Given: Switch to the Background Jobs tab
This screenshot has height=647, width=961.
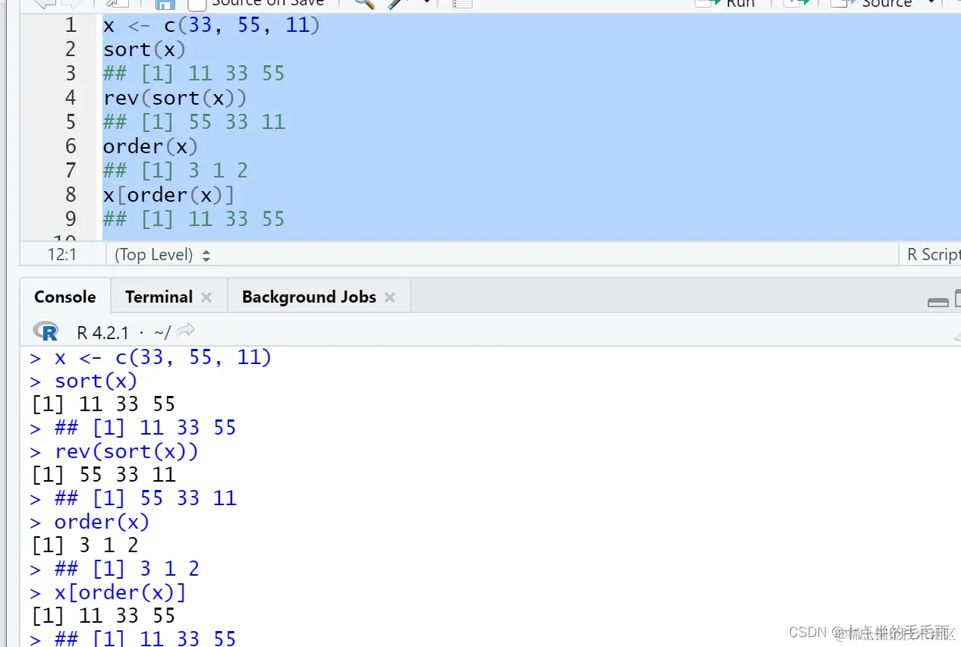Looking at the screenshot, I should click(x=309, y=297).
